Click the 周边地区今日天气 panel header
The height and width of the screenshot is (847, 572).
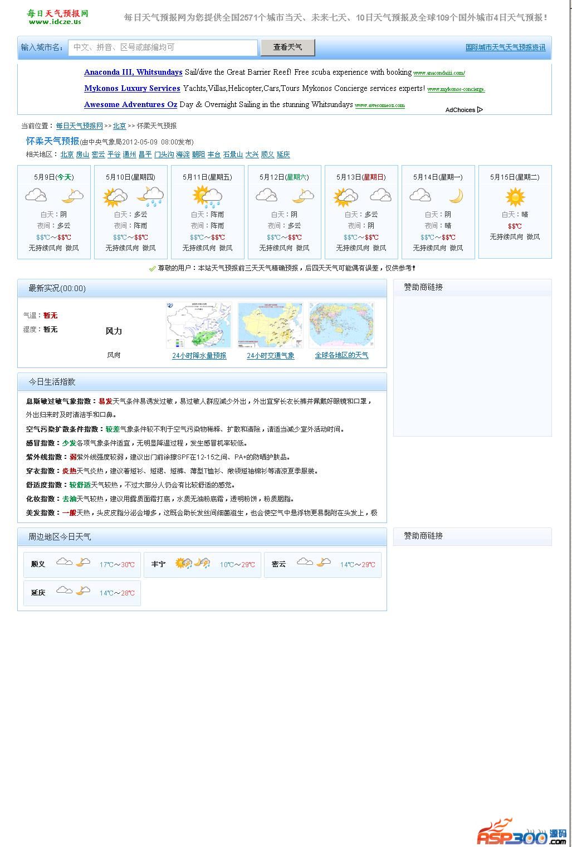(x=202, y=537)
